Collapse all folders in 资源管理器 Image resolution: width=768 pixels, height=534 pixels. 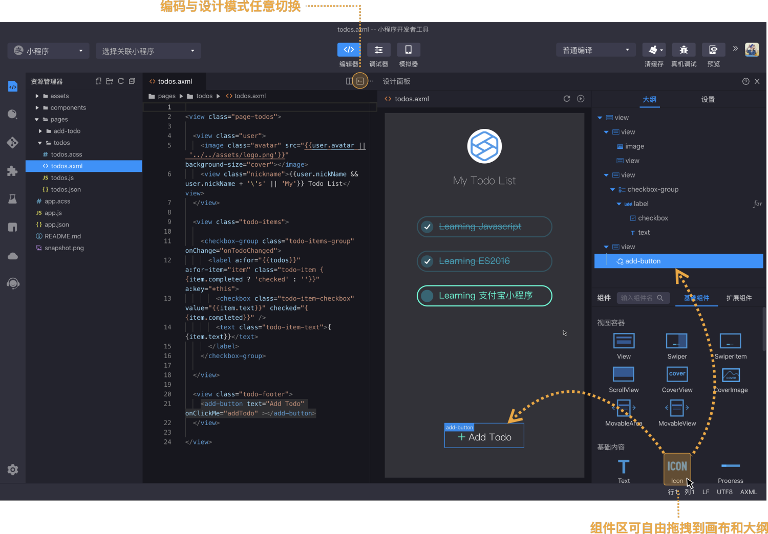[132, 81]
